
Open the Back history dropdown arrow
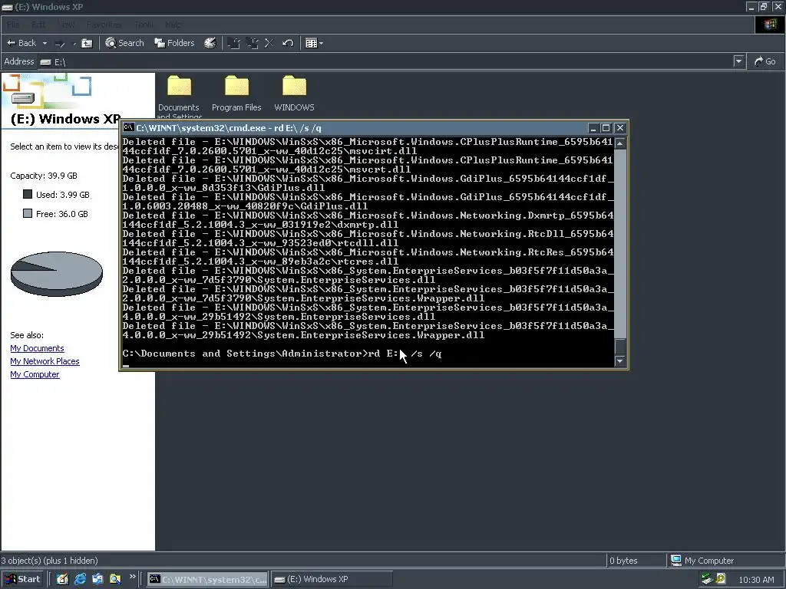click(x=45, y=43)
